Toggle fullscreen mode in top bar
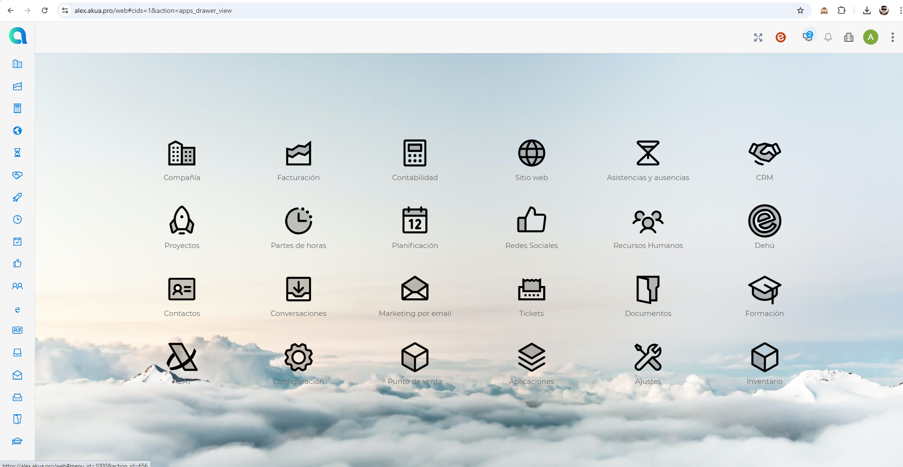 click(758, 38)
